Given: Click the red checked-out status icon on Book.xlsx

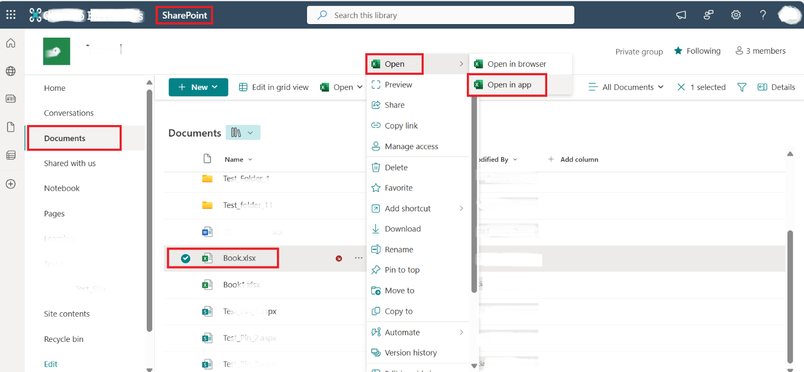Looking at the screenshot, I should click(x=339, y=259).
